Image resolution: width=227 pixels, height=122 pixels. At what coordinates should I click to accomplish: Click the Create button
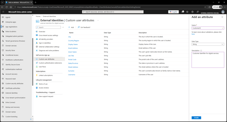[x=196, y=118]
